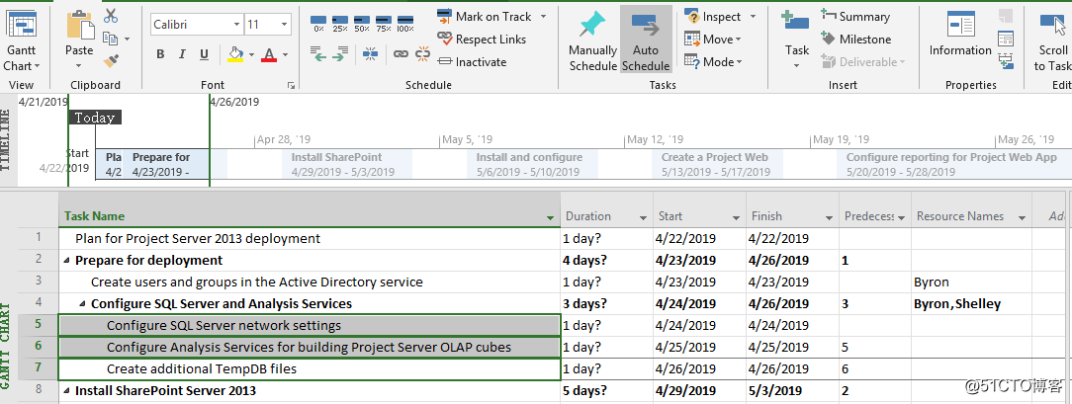
Task: Mark task 50% complete
Action: [x=362, y=23]
